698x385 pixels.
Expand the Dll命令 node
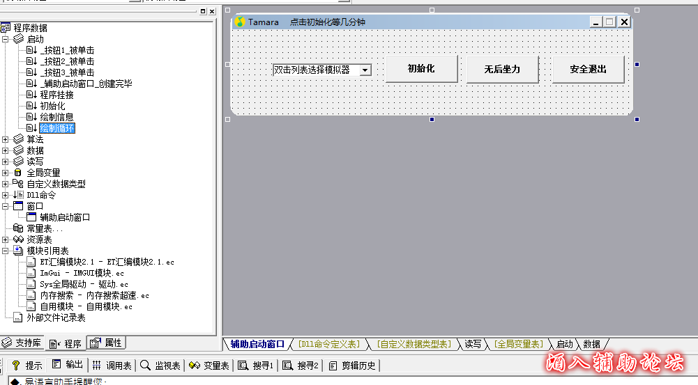click(x=6, y=195)
